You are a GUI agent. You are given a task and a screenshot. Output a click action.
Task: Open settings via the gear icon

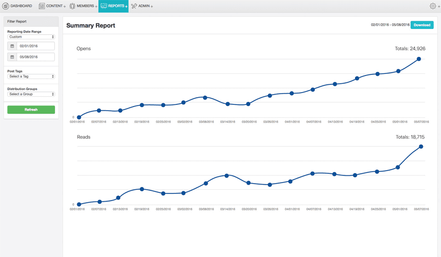point(433,6)
